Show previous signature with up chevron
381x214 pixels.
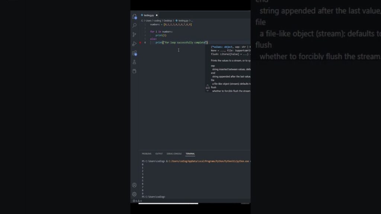[208, 85]
